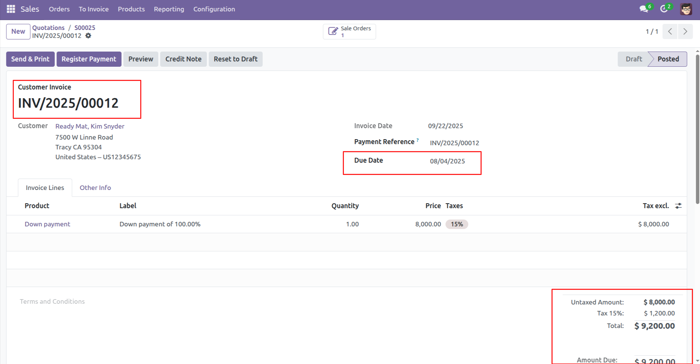Go to next record arrow

point(685,31)
